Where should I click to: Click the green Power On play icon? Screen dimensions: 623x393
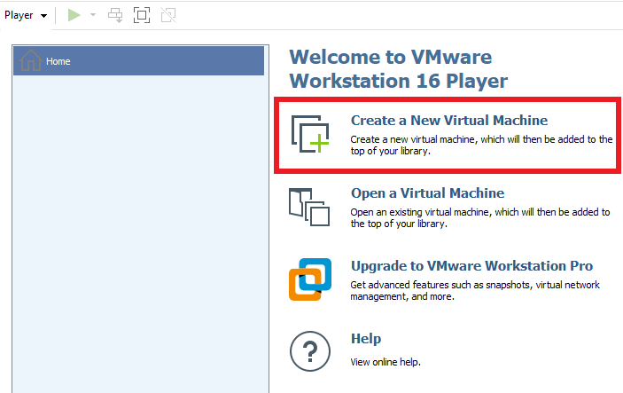(74, 15)
